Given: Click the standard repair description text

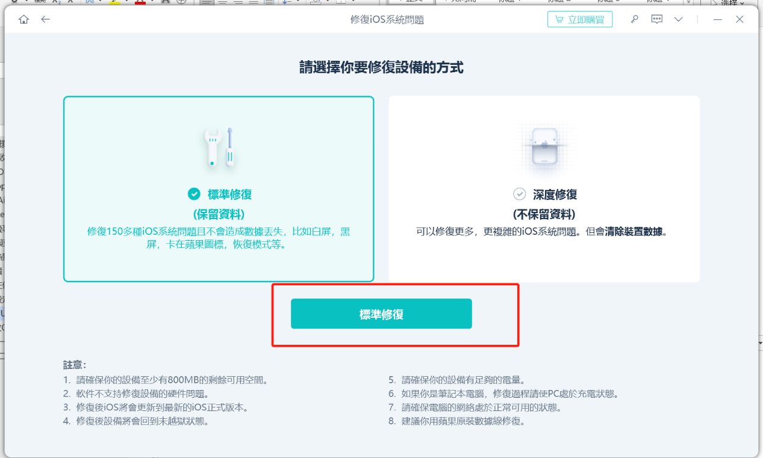Looking at the screenshot, I should click(219, 238).
